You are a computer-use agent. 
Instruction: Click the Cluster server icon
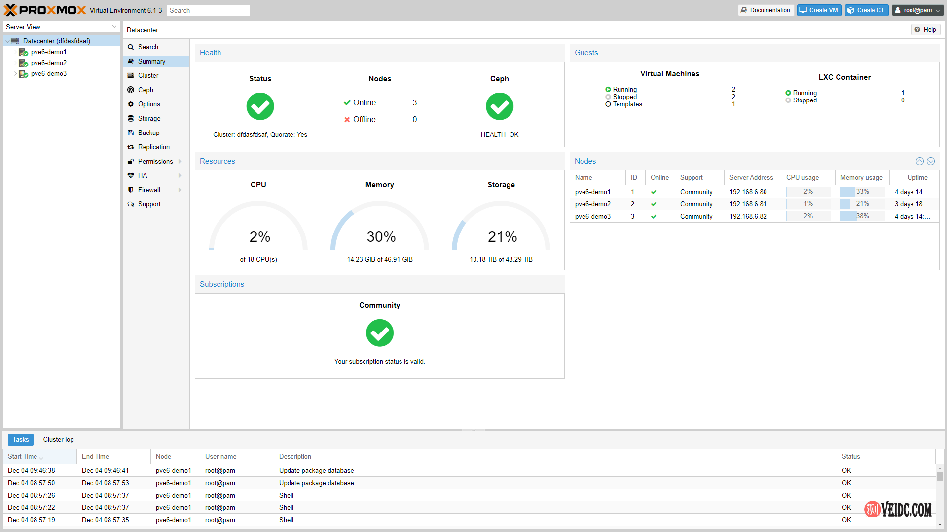[x=131, y=75]
